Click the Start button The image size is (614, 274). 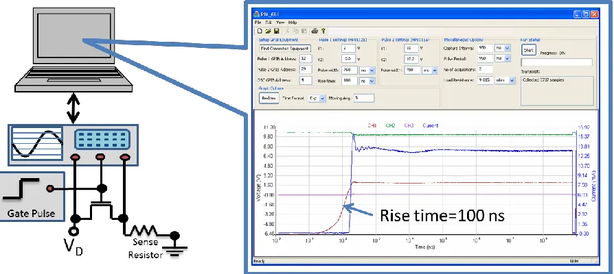[x=528, y=51]
